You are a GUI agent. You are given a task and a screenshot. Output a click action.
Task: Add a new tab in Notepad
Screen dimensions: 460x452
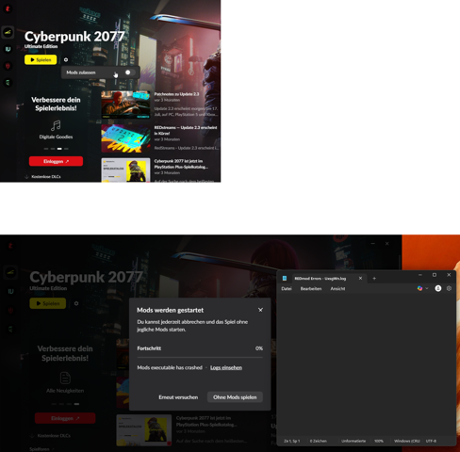point(374,279)
